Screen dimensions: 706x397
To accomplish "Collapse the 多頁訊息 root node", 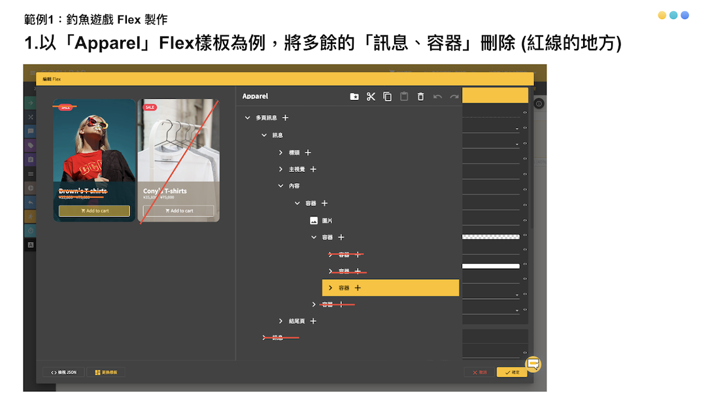I will 247,118.
